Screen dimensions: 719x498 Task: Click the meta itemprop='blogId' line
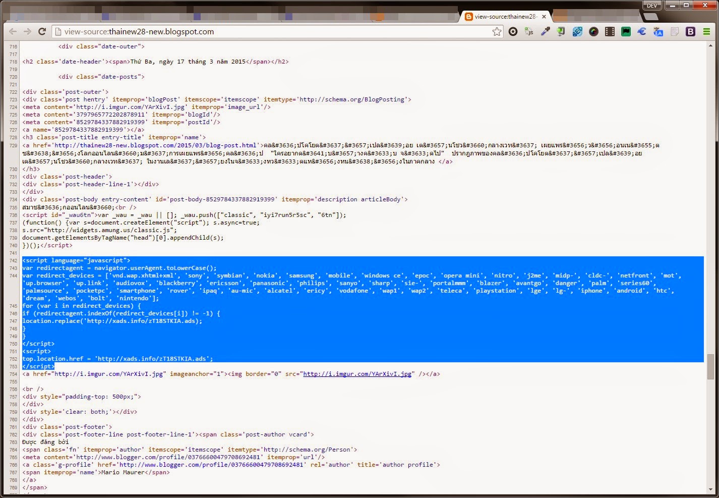click(x=121, y=115)
